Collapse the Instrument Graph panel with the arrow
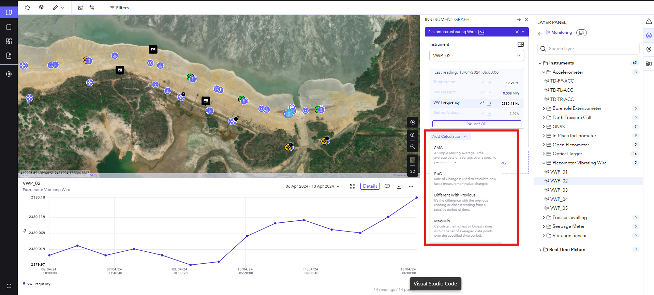This screenshot has width=654, height=295. coord(519,20)
